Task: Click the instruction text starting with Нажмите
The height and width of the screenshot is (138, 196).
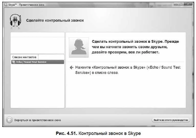Action: (x=128, y=70)
